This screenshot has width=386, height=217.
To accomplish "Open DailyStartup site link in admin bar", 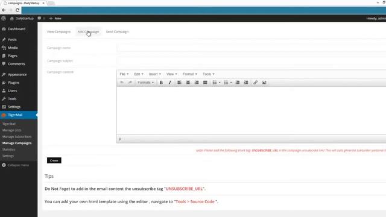I will (22, 19).
